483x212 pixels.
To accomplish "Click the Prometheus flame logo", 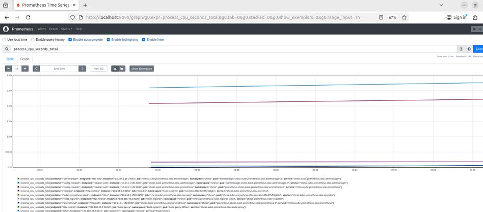I will coord(6,29).
